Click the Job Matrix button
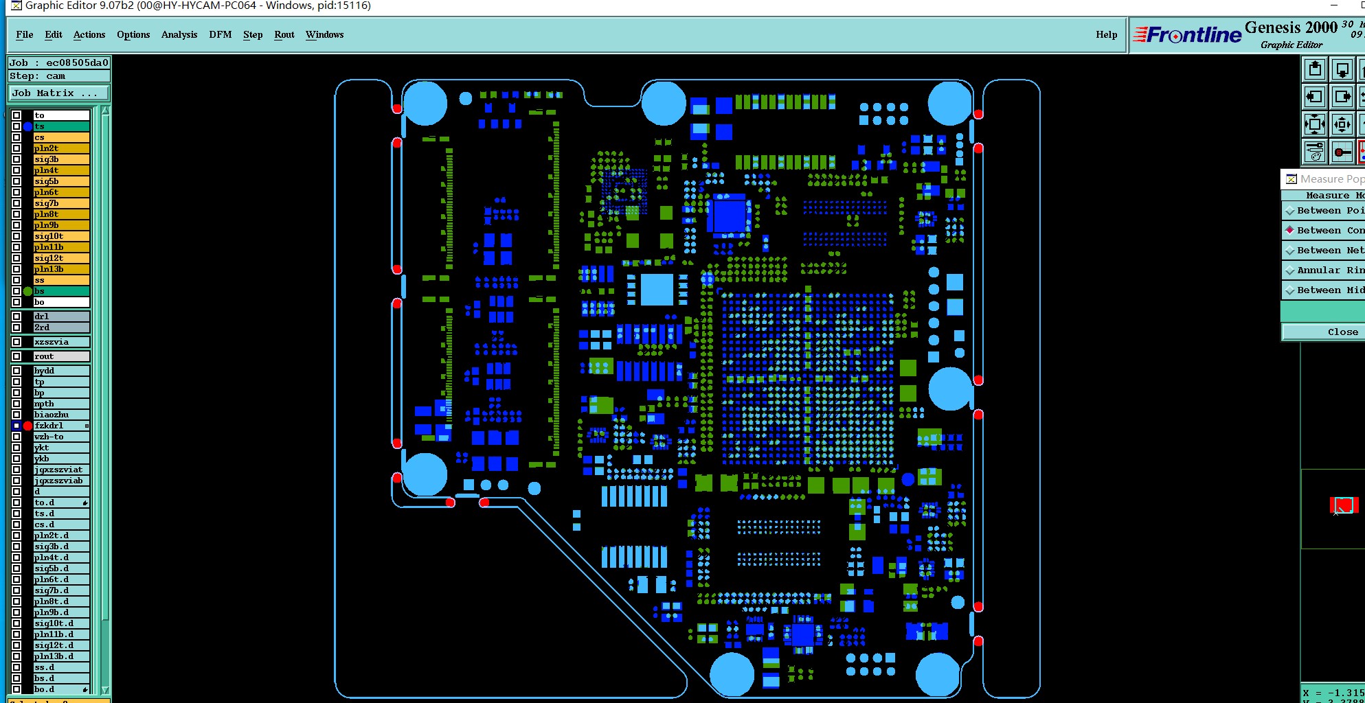 [x=58, y=93]
